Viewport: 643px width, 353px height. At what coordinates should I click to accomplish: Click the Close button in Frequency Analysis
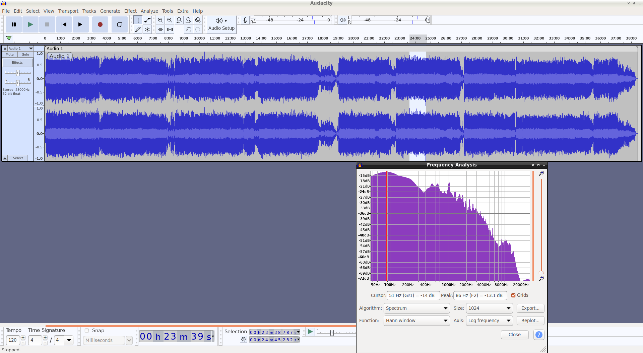pos(515,335)
